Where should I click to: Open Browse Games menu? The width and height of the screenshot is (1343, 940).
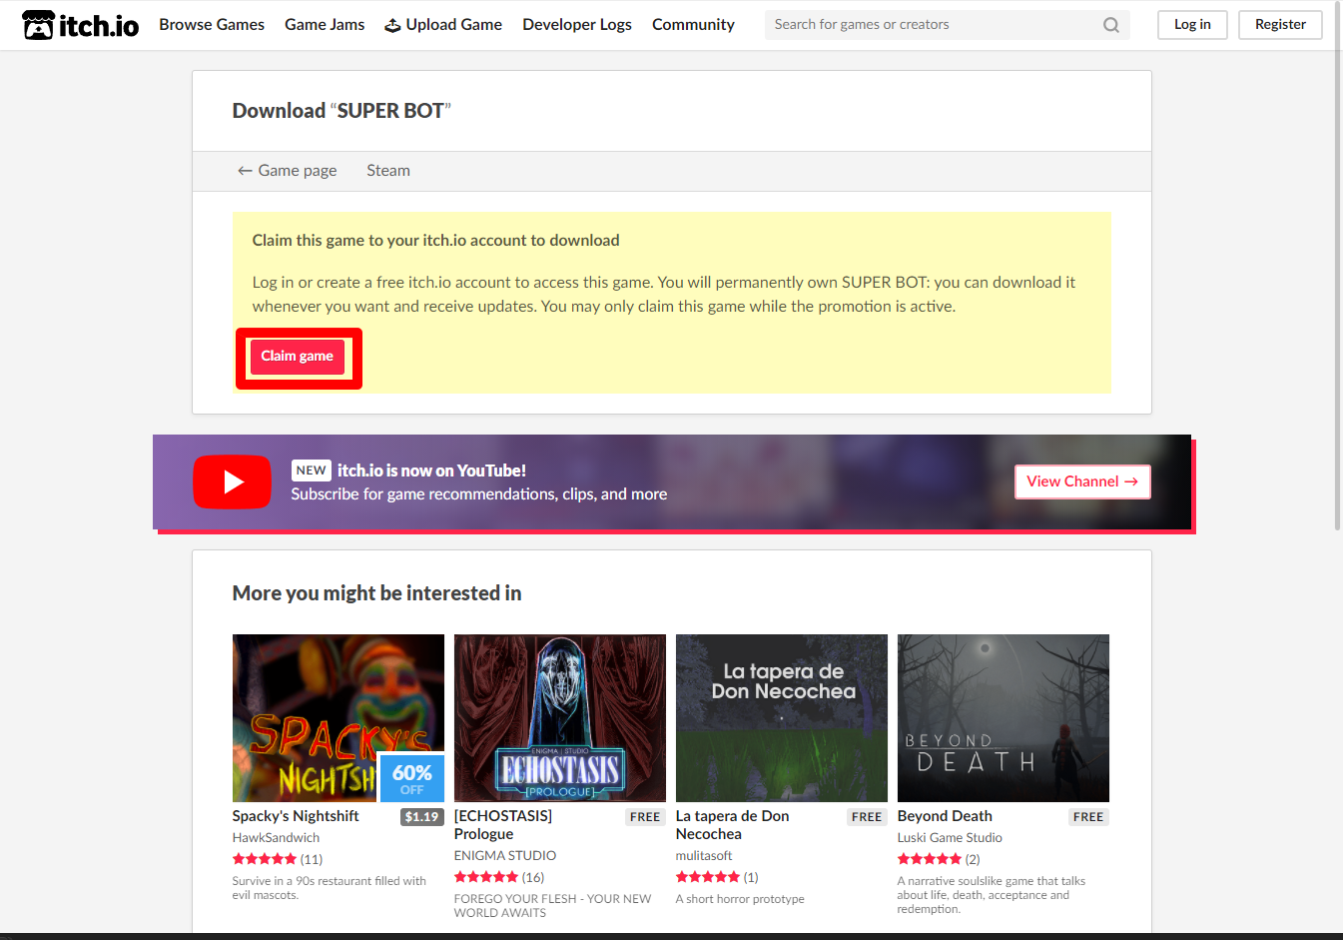pos(212,25)
